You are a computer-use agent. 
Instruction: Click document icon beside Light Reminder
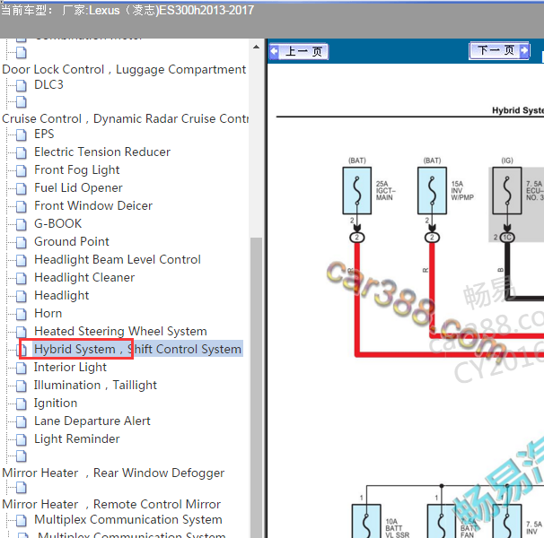22,439
